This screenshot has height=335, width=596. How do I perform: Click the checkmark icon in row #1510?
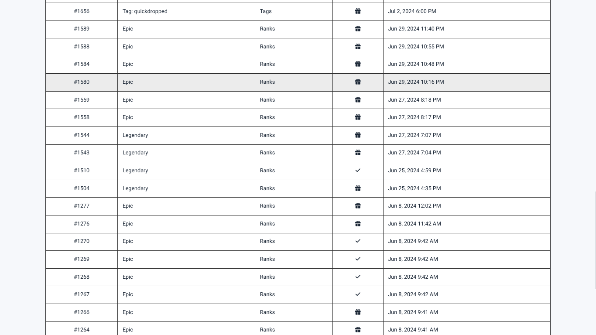[x=358, y=171]
